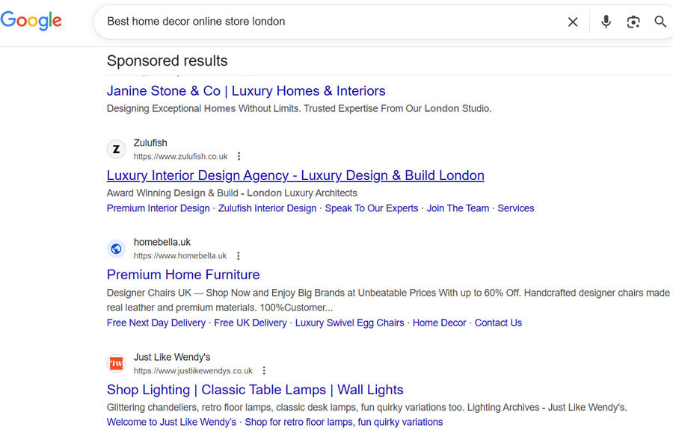Image resolution: width=673 pixels, height=448 pixels.
Task: Click the Zulufish site name text
Action: pyautogui.click(x=150, y=143)
